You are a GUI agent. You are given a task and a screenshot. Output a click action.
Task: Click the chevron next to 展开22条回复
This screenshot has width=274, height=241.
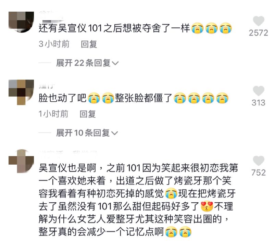[x=115, y=63]
